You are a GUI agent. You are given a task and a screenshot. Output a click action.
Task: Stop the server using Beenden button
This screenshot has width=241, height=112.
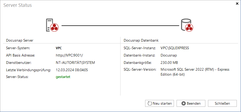click(x=191, y=103)
